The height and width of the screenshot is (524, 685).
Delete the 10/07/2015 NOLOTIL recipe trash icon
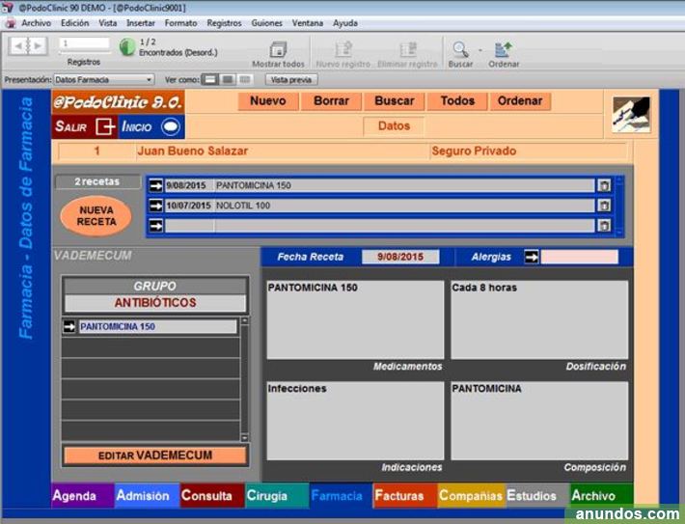(x=604, y=206)
